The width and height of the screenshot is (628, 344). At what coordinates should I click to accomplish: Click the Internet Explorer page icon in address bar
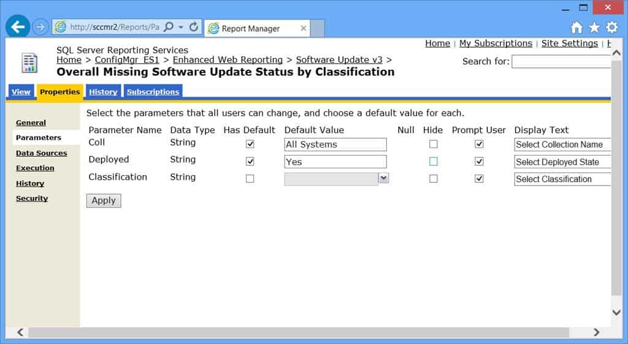click(x=61, y=27)
